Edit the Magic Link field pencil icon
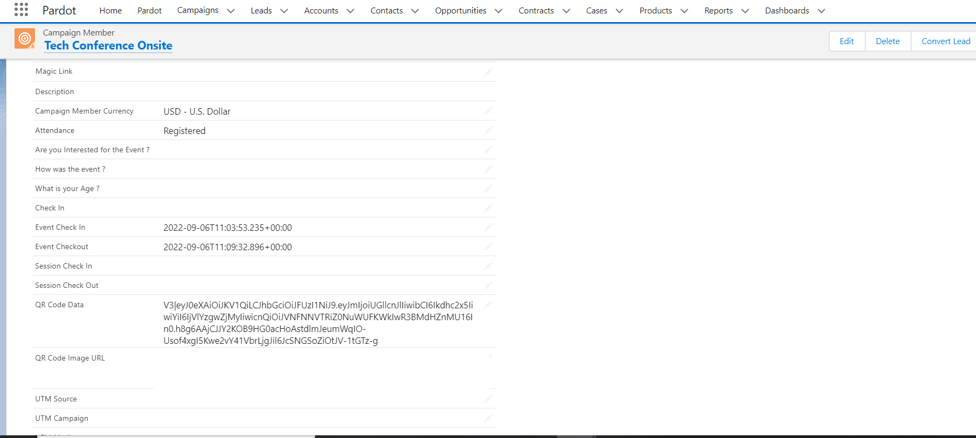976x438 pixels. coord(488,72)
